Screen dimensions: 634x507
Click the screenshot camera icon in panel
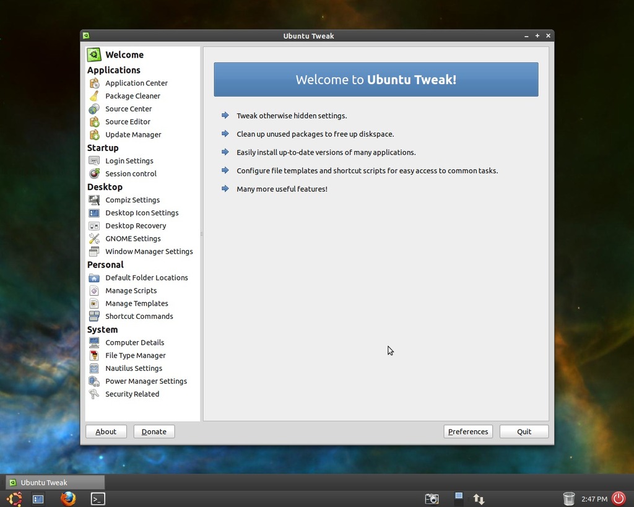(x=432, y=499)
